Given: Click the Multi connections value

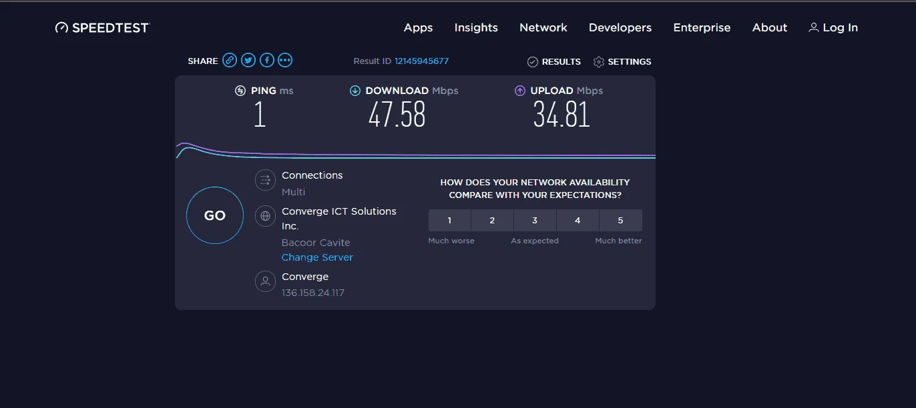Looking at the screenshot, I should point(293,192).
